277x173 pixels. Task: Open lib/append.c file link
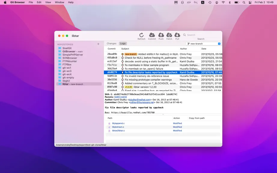click(x=118, y=123)
